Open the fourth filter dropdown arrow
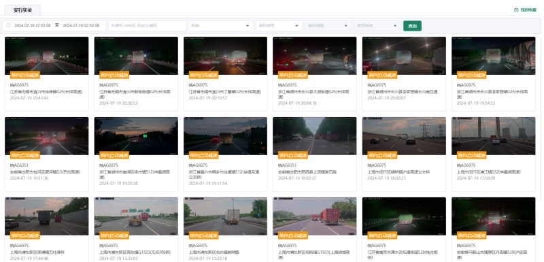 (x=395, y=26)
